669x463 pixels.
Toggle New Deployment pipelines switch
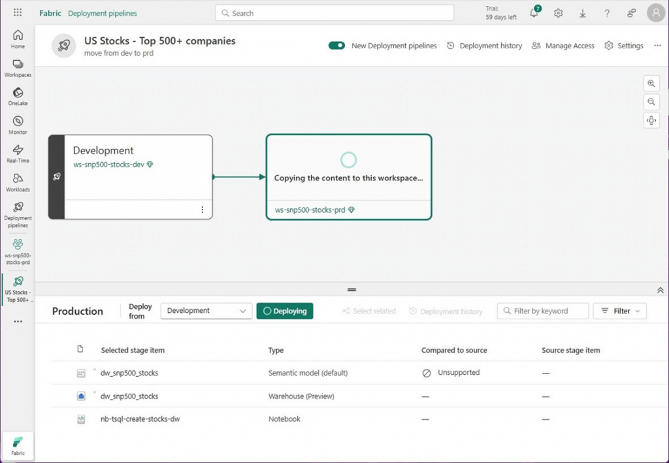tap(336, 46)
